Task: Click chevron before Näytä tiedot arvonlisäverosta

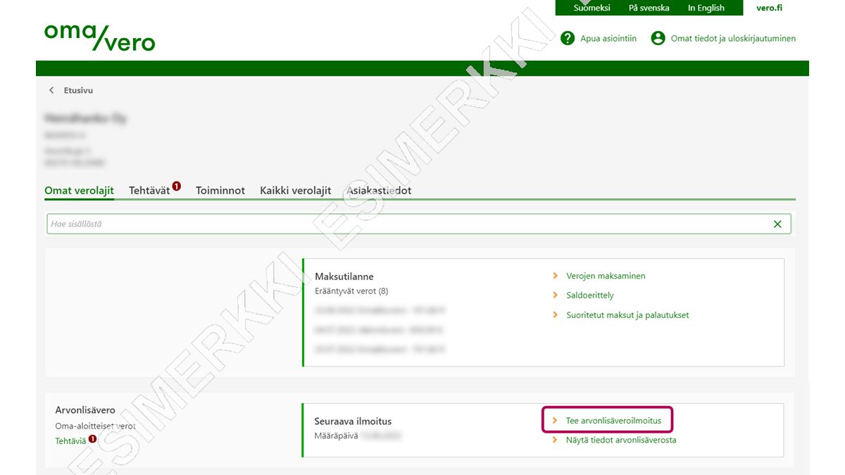Action: tap(555, 441)
